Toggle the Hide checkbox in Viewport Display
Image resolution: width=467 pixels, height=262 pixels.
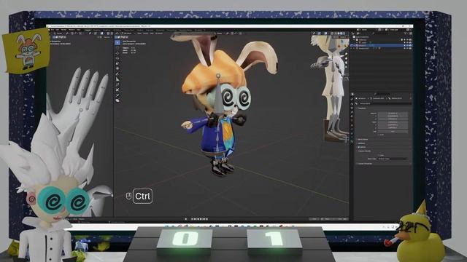click(x=378, y=155)
